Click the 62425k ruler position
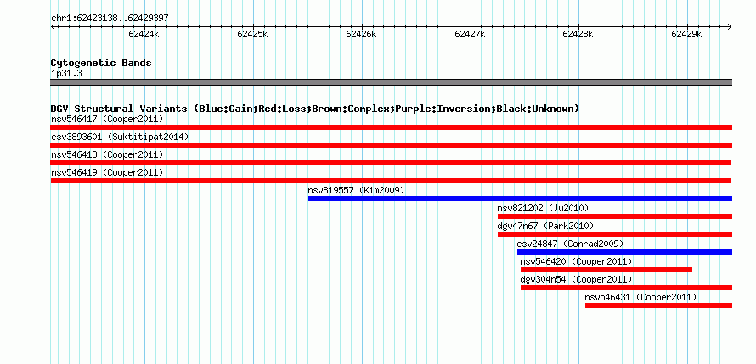756x364 pixels. click(252, 34)
